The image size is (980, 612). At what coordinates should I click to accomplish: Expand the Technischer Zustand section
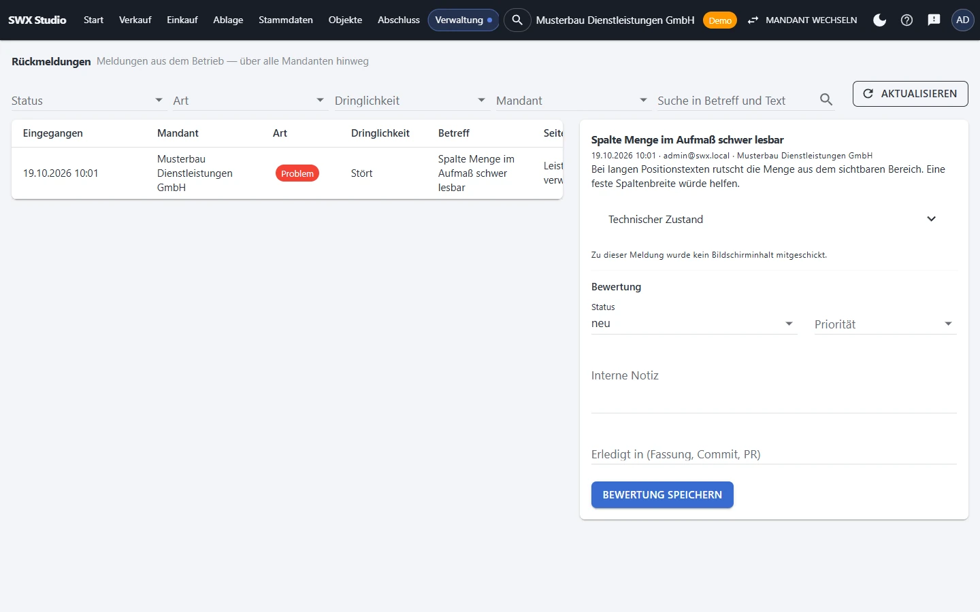pos(774,219)
